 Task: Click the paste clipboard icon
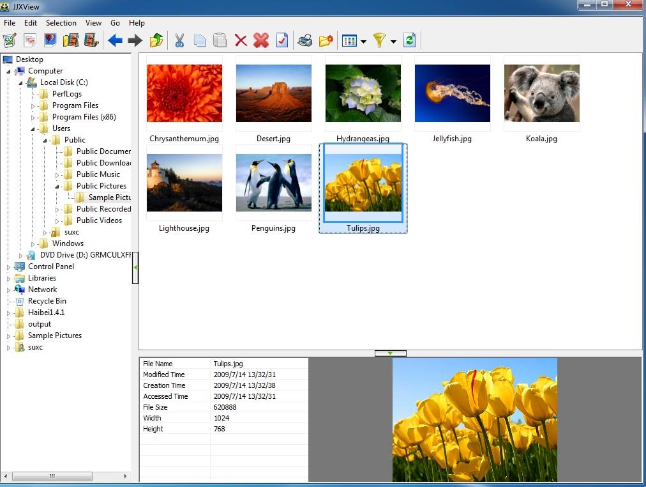tap(220, 41)
